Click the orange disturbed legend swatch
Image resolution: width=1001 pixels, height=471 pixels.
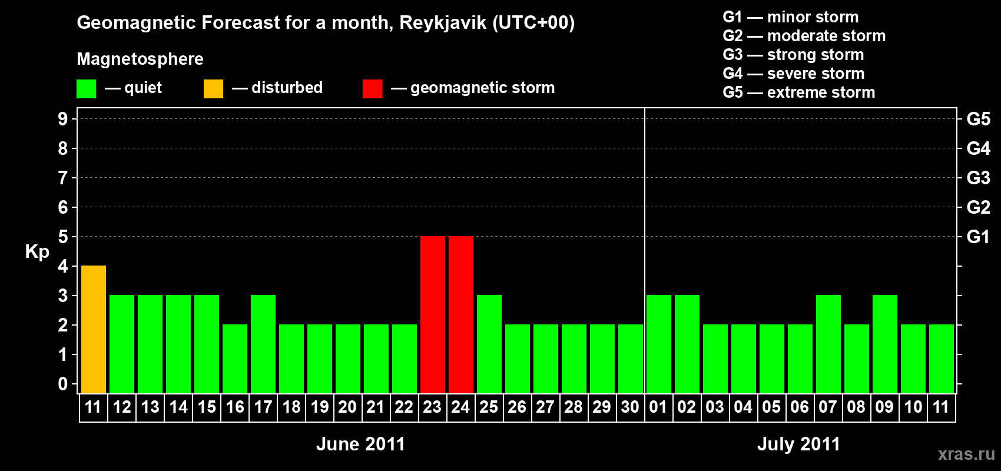(213, 89)
